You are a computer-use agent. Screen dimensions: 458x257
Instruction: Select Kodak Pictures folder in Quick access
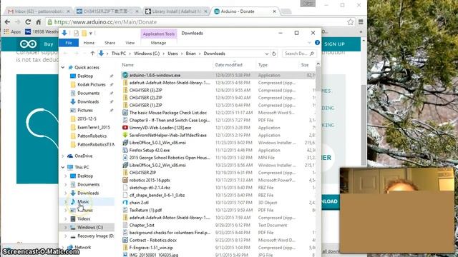(x=91, y=84)
